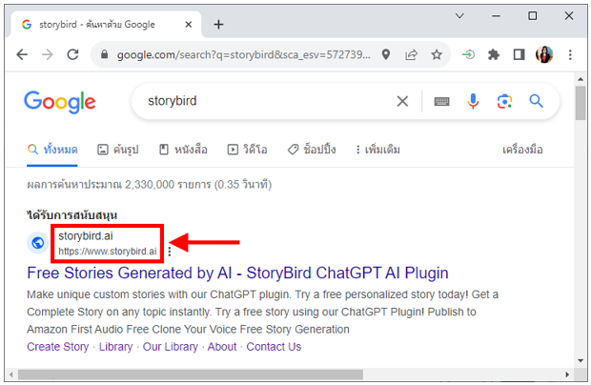Click the padlock site info icon
Screen dimensions: 591x385
[x=105, y=55]
